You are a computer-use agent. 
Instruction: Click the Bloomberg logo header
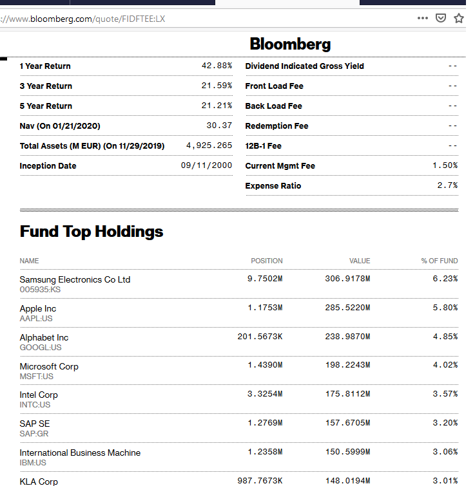290,44
